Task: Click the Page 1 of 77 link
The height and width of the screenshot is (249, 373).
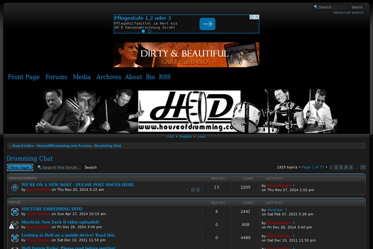Action: point(313,167)
